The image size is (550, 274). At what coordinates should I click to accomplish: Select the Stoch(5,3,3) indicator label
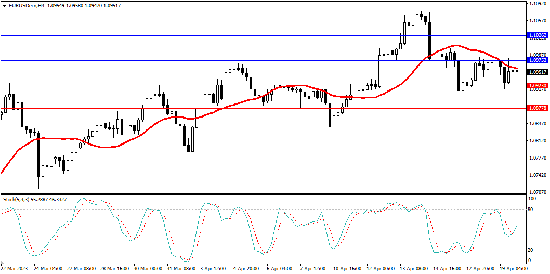17,199
